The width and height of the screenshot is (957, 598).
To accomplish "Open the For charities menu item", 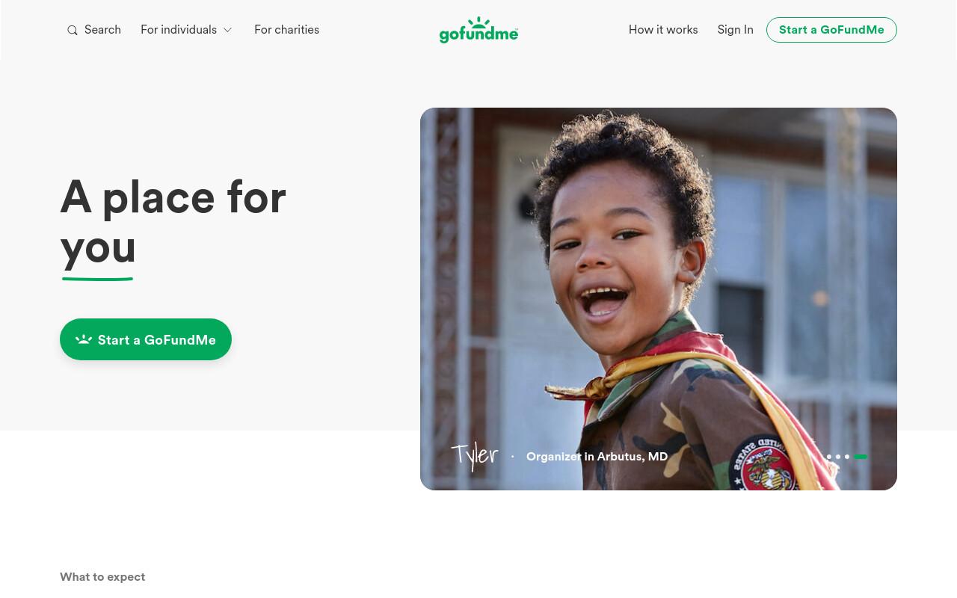I will point(286,30).
